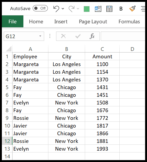
Task: Click the Cancel X in formula bar
Action: coord(64,36)
